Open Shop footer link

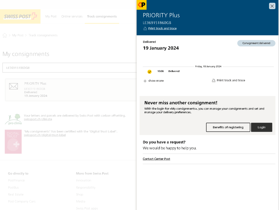click(80, 194)
